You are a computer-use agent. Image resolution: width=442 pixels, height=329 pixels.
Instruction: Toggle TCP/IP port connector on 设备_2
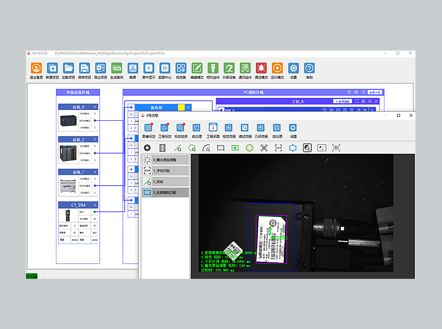click(x=95, y=153)
